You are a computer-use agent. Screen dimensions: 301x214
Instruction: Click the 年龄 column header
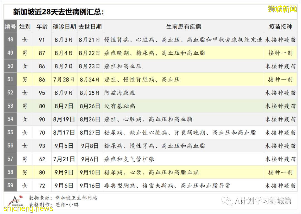42,27
